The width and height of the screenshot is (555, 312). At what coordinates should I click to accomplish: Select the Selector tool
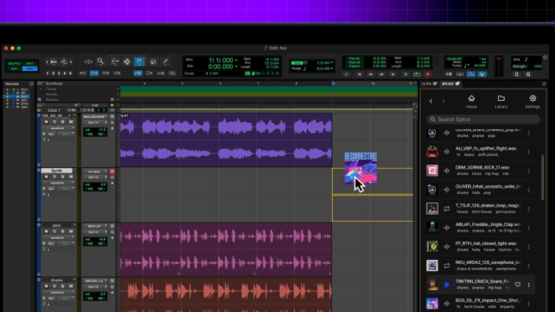pyautogui.click(x=127, y=61)
